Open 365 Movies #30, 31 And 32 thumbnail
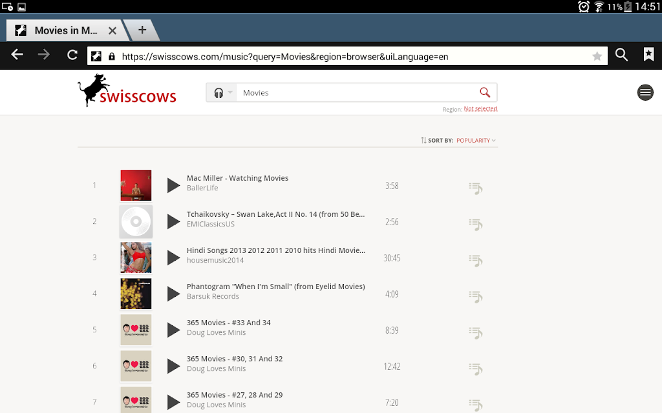 (x=136, y=367)
